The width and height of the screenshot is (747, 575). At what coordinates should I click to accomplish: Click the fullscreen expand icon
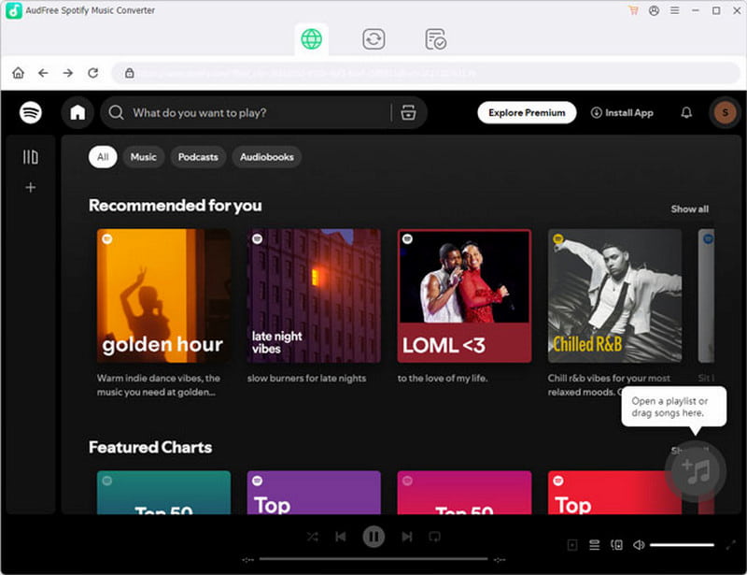(x=731, y=545)
